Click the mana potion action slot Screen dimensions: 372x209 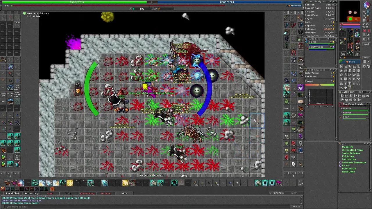pos(14,183)
